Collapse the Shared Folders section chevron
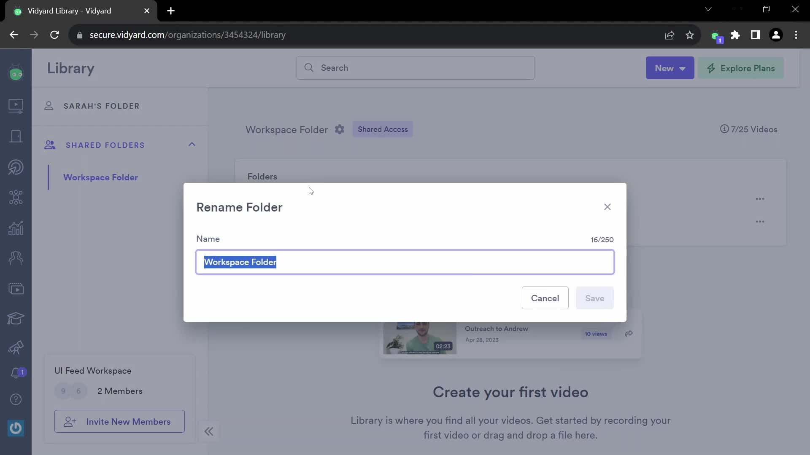810x455 pixels. tap(192, 145)
